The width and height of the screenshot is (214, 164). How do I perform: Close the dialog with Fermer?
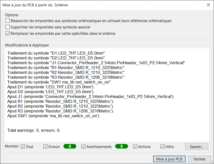[x=199, y=159]
